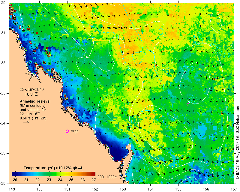
Task: Click the 'Altimetric sealevel' caption line
Action: 35,101
